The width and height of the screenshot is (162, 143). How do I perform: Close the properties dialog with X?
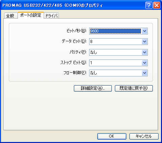pyautogui.click(x=157, y=5)
